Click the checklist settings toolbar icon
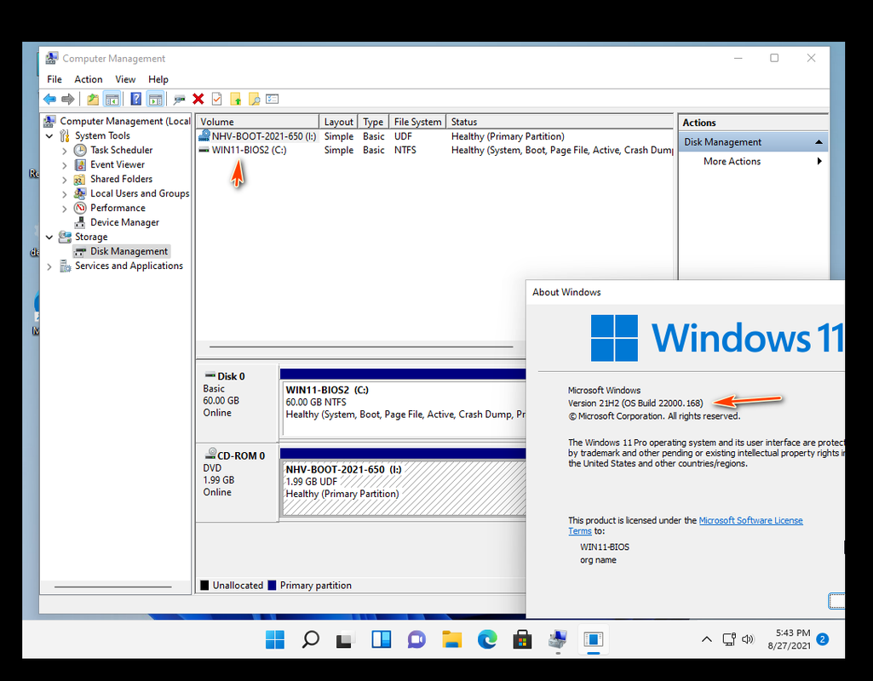Image resolution: width=873 pixels, height=681 pixels. pyautogui.click(x=273, y=99)
